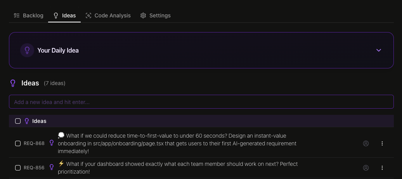Screen dimensions: 402x179
Task: Open the idea about dashboard team prioritization
Action: point(178,167)
